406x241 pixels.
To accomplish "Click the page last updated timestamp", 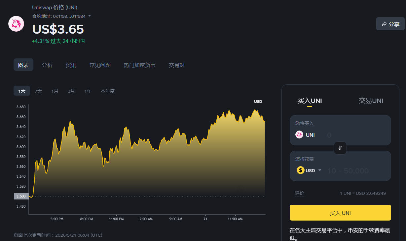I will click(58, 235).
